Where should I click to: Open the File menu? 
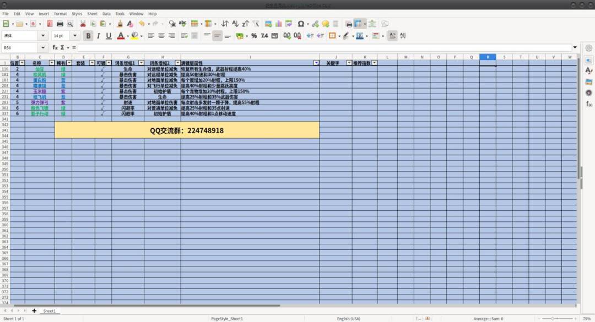tap(6, 14)
